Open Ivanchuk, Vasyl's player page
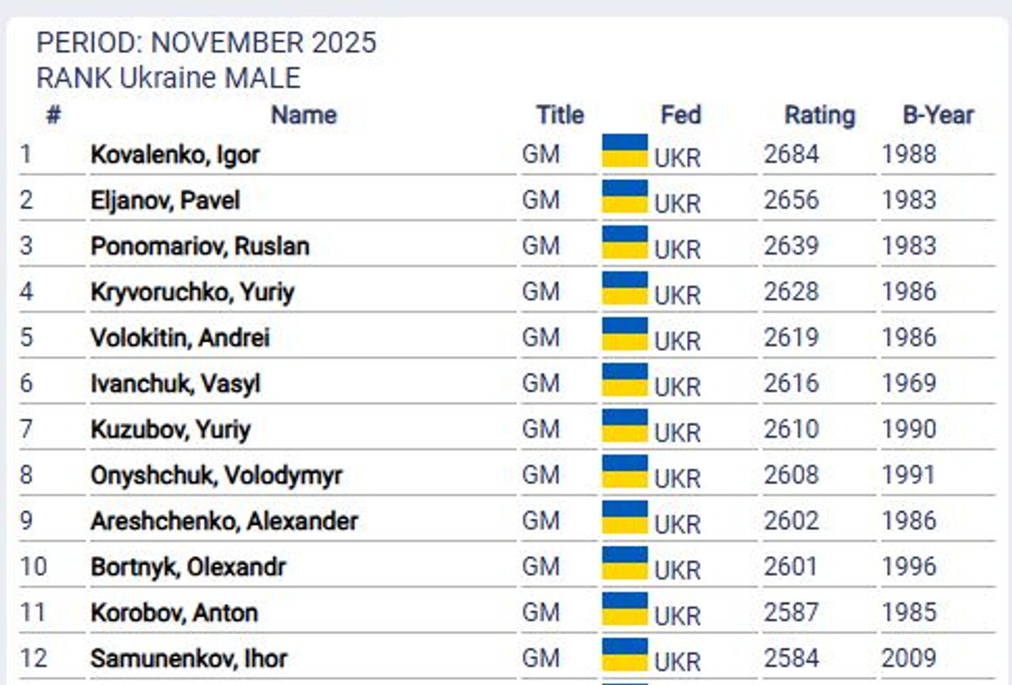The image size is (1012, 685). pos(175,384)
